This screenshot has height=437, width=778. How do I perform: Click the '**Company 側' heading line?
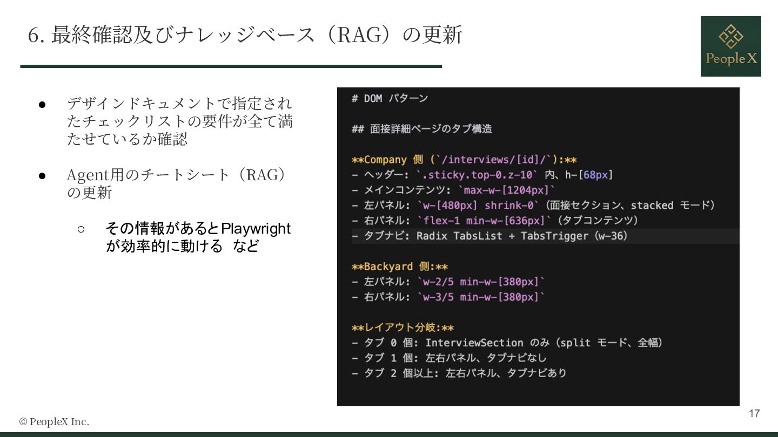(x=464, y=160)
